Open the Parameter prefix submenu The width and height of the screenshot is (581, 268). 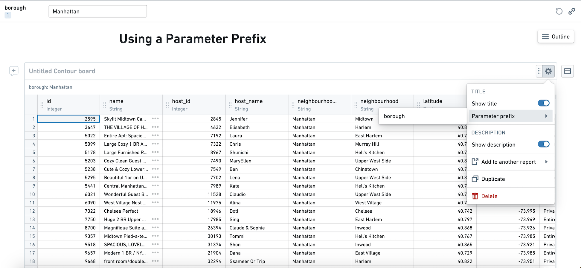tap(510, 116)
